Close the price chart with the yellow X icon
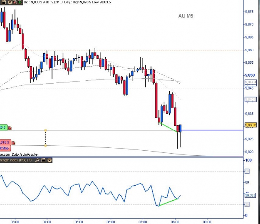This screenshot has height=224, width=260. click(10, 2)
